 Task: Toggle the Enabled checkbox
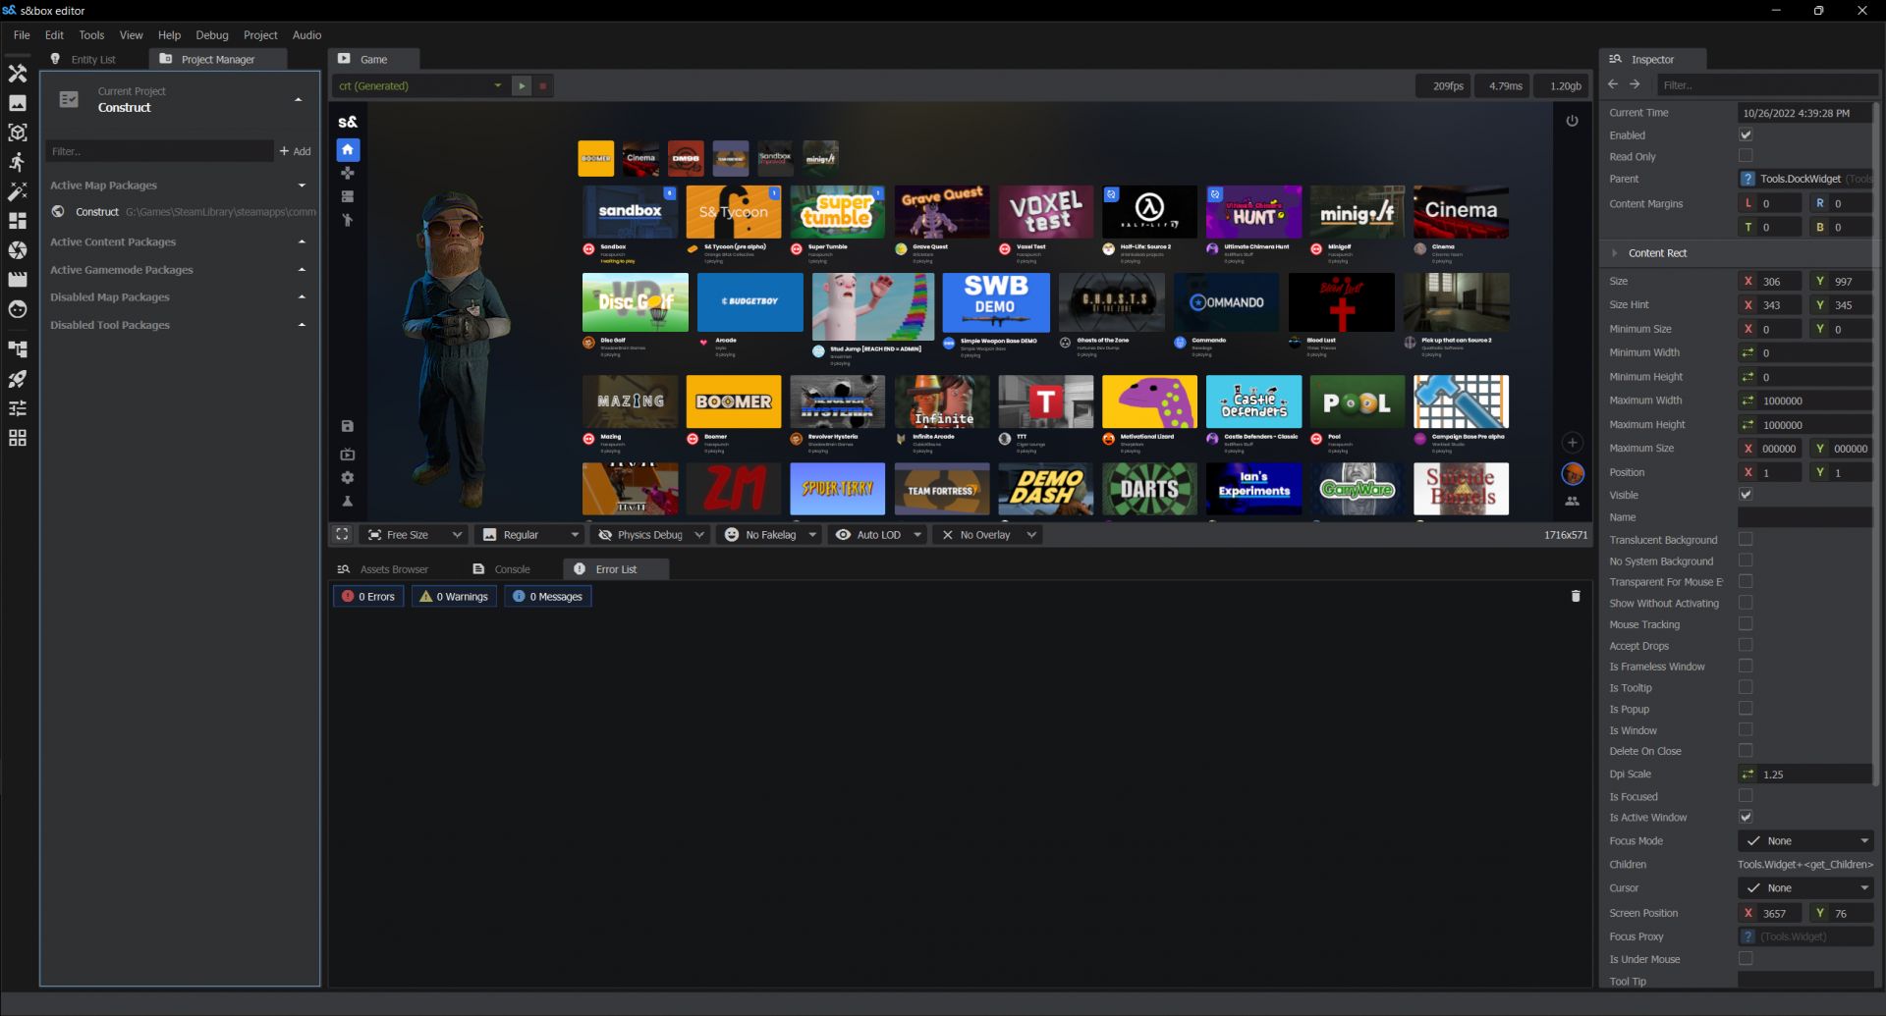click(x=1746, y=135)
